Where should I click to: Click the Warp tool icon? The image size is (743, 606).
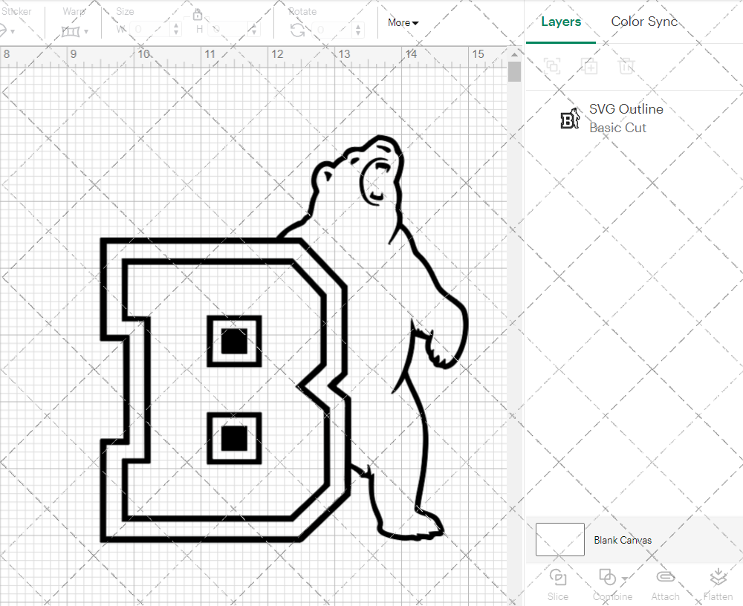coord(71,30)
